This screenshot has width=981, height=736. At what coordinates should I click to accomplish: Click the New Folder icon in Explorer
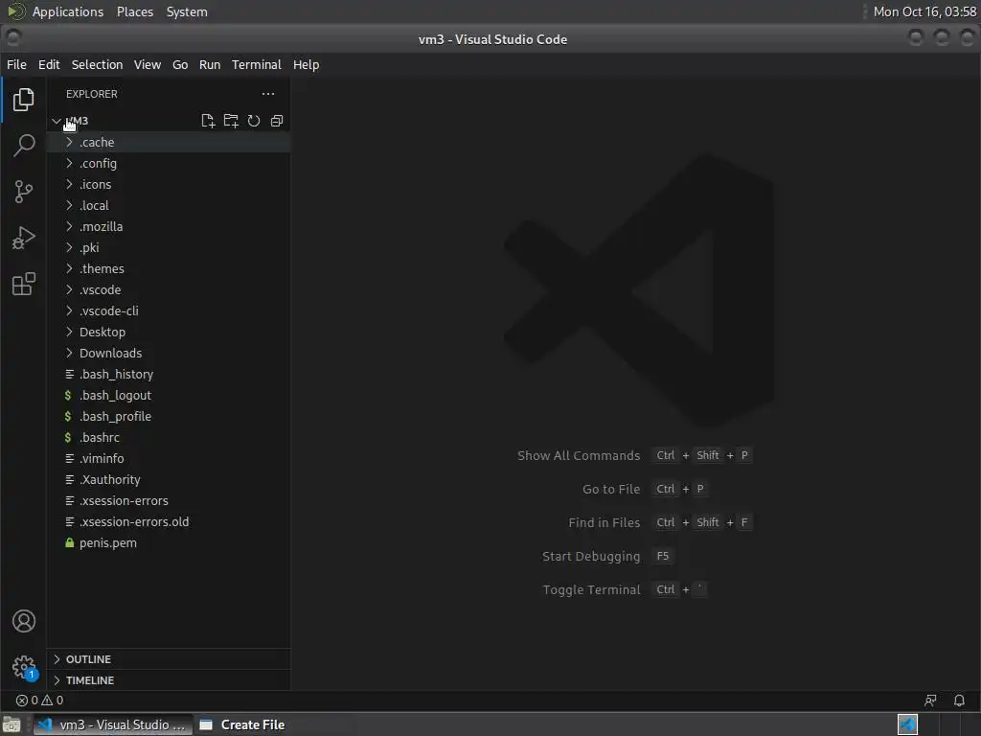(x=231, y=121)
